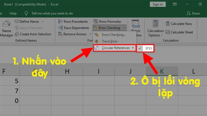Toggle the Show Formulas icon

(x=95, y=21)
